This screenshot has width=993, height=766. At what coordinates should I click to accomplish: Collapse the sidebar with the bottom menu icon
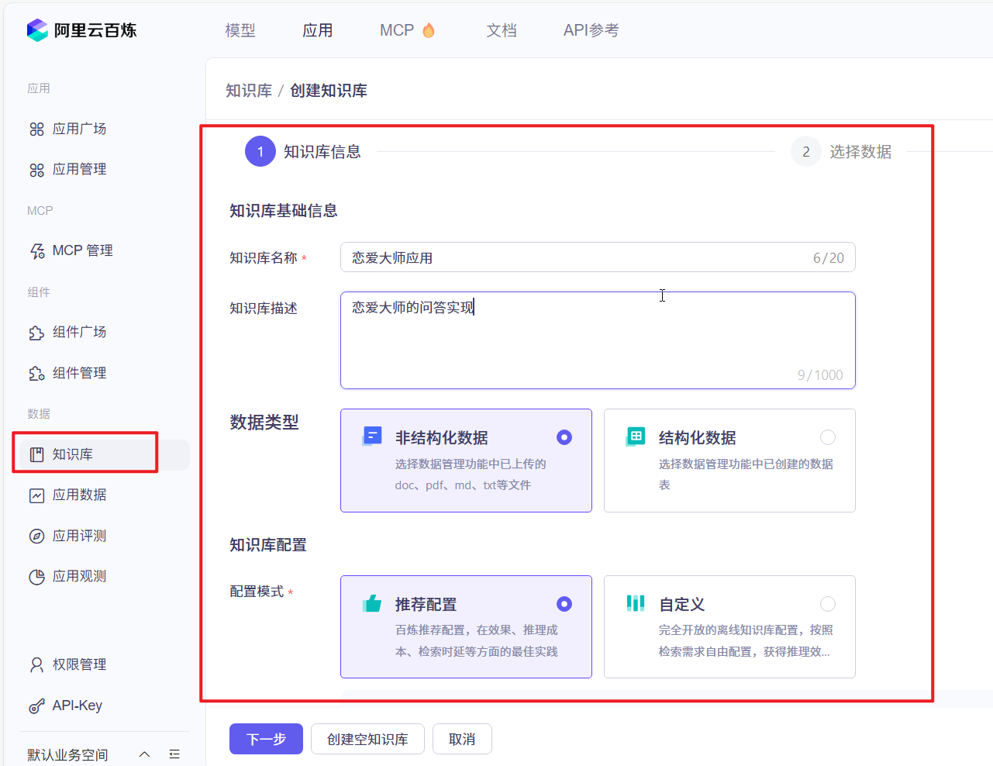point(174,754)
